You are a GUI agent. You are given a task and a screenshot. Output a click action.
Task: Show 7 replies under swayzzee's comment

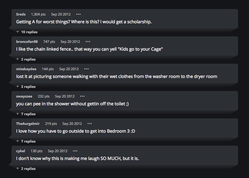[x=26, y=114]
